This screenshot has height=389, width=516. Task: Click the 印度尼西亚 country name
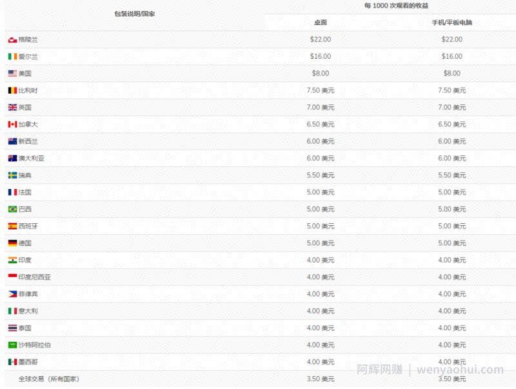pyautogui.click(x=35, y=277)
